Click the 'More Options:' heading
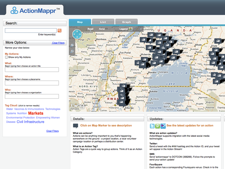 click(16, 42)
